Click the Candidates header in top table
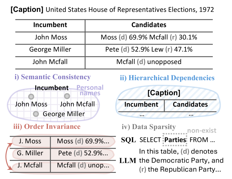Image resolution: width=232 pixels, height=179 pixels. (149, 25)
